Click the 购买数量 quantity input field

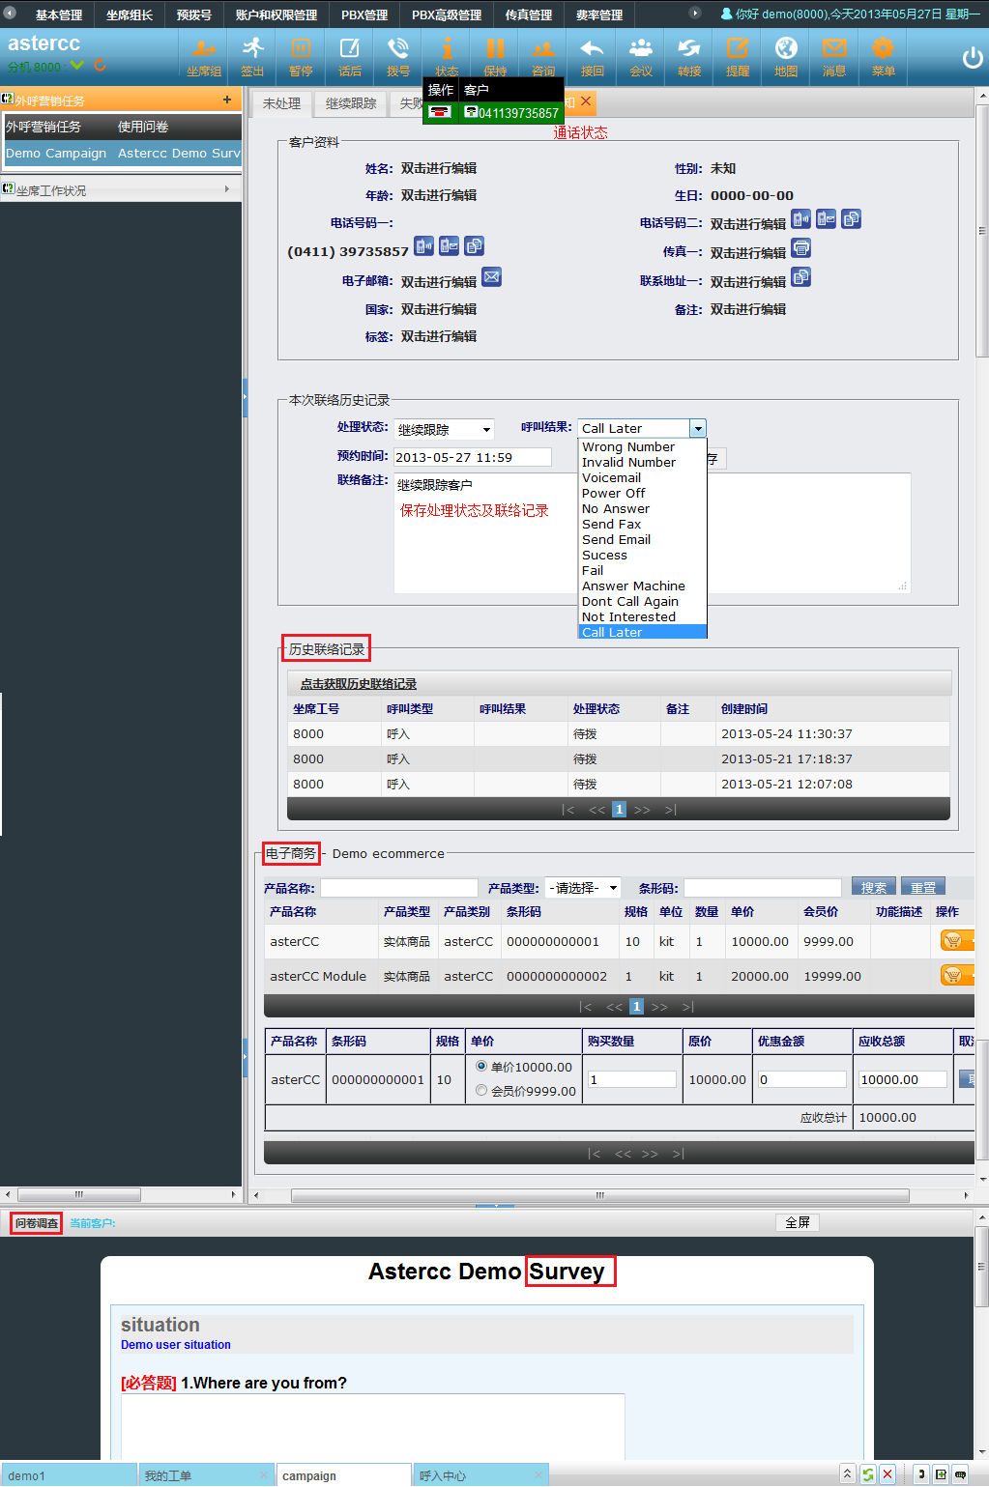coord(632,1079)
